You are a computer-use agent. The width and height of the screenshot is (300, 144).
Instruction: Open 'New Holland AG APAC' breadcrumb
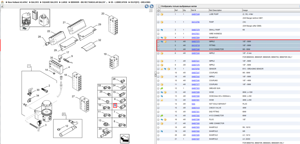(x=17, y=2)
